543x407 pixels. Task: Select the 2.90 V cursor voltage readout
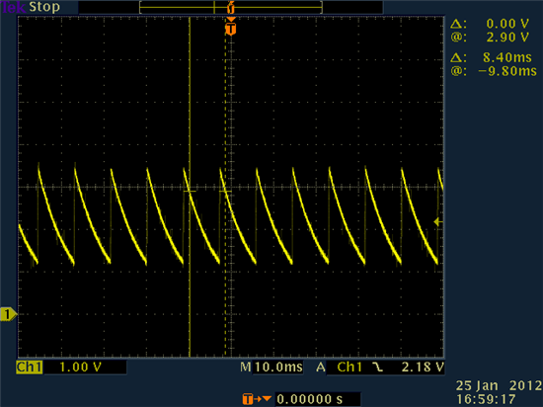pyautogui.click(x=507, y=38)
